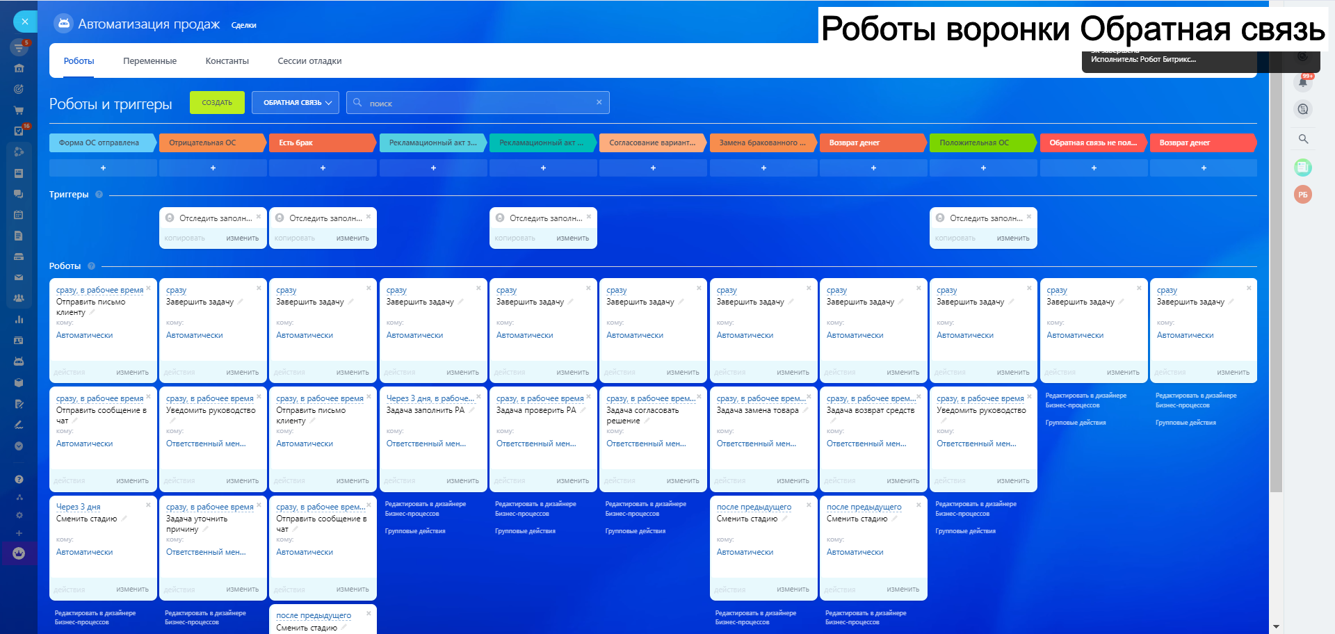Select the Согласование вариант... stage header
The height and width of the screenshot is (634, 1335).
pos(653,143)
